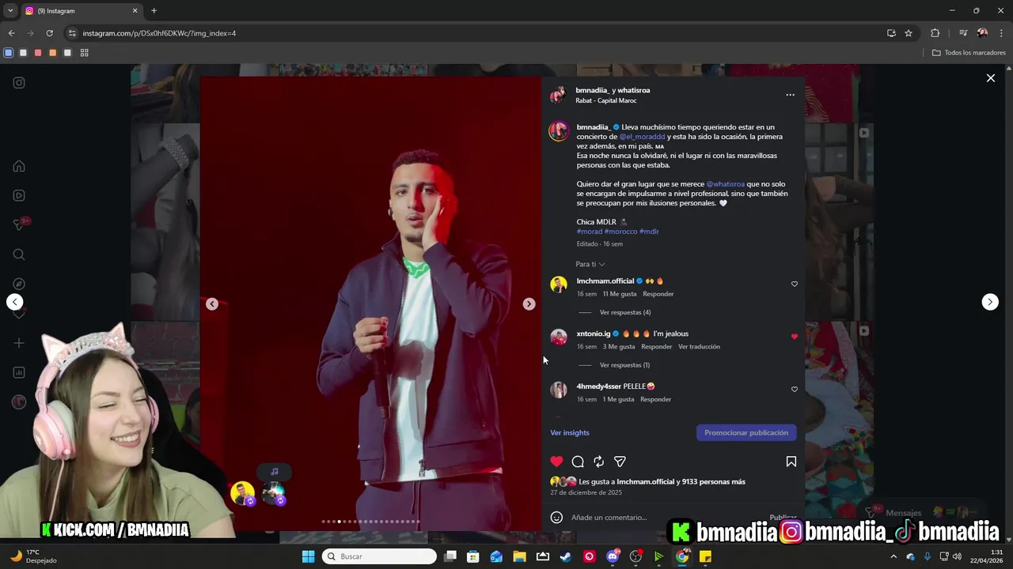This screenshot has height=569, width=1013.
Task: Open post more options (three dots)
Action: 790,95
